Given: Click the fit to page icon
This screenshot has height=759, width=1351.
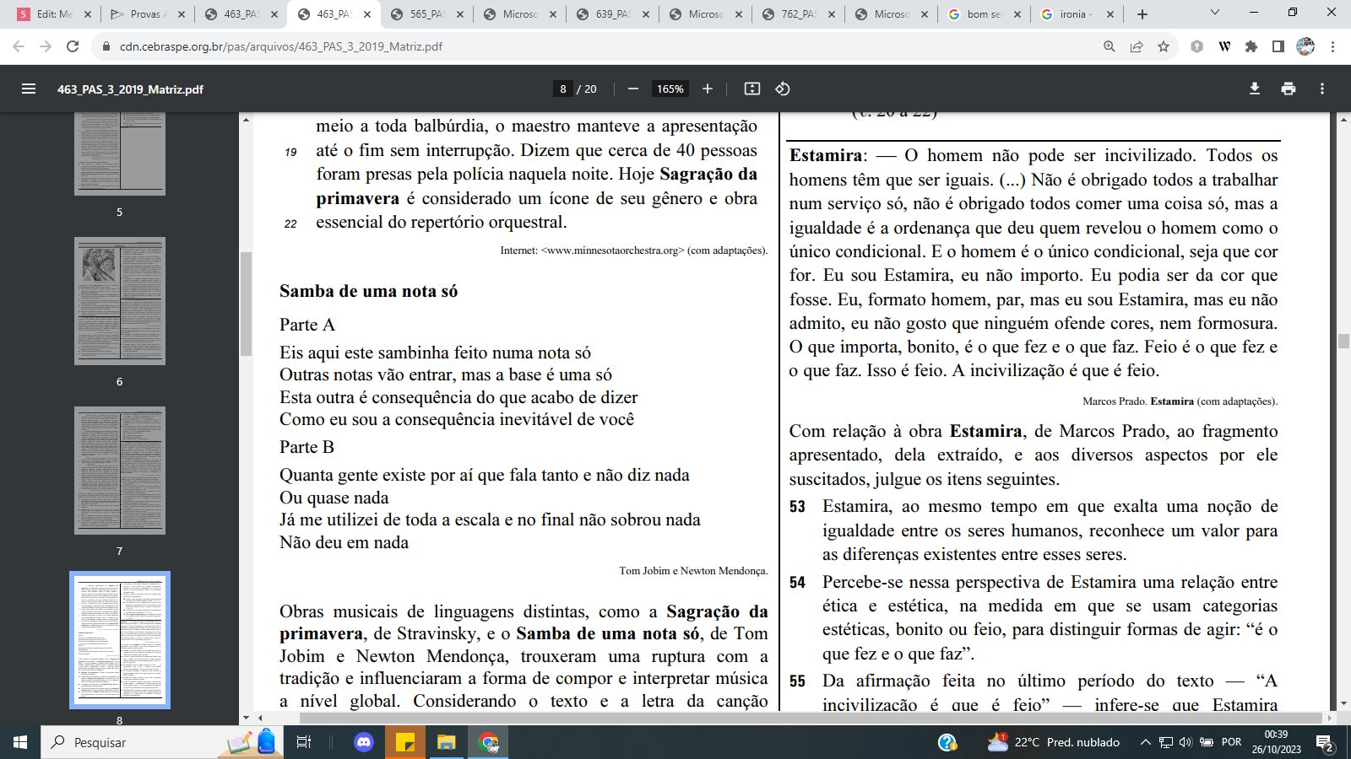Looking at the screenshot, I should [752, 89].
